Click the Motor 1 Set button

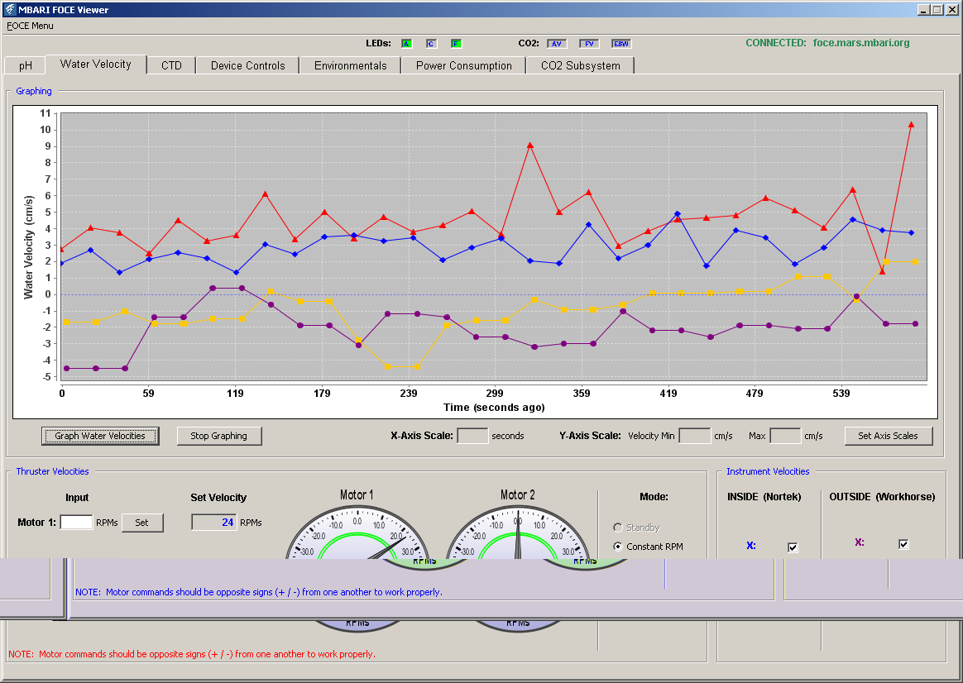click(x=141, y=523)
